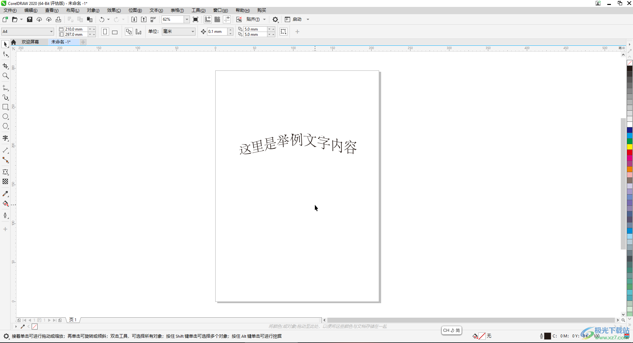
Task: Select the Parallel Dimension tool
Action: point(5,150)
